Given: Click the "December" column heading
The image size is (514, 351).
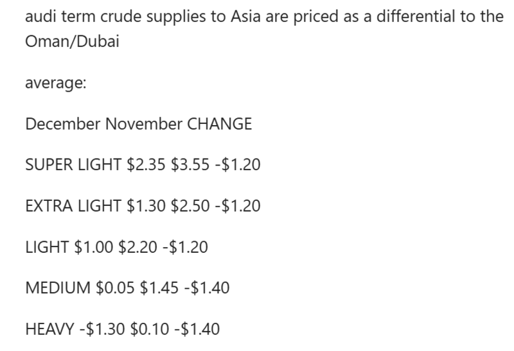Looking at the screenshot, I should click(x=59, y=124).
